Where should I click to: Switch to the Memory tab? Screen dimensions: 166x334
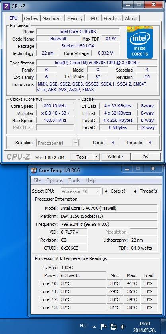point(75,18)
